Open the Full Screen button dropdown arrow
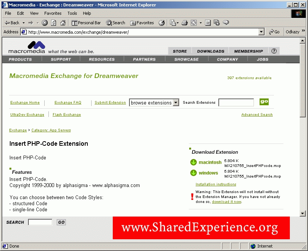 click(201, 23)
